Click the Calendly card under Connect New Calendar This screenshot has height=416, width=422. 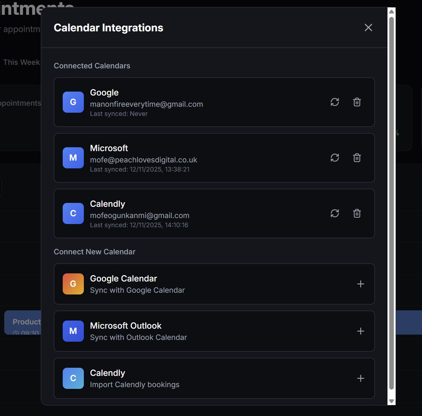214,378
